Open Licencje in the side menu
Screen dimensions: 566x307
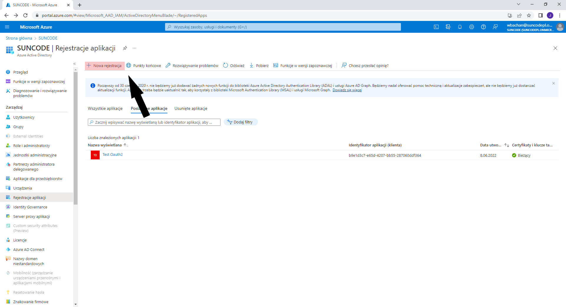pyautogui.click(x=20, y=240)
